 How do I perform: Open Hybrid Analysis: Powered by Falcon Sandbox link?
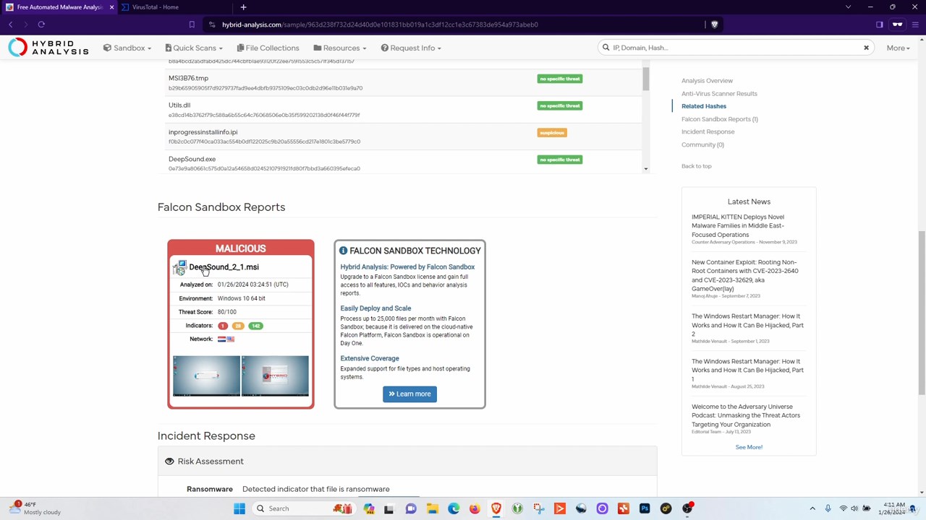tap(407, 267)
